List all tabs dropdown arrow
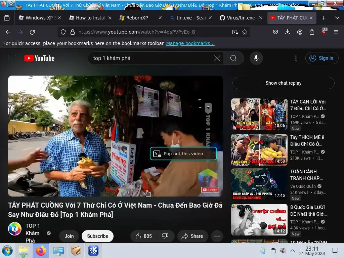 (337, 18)
